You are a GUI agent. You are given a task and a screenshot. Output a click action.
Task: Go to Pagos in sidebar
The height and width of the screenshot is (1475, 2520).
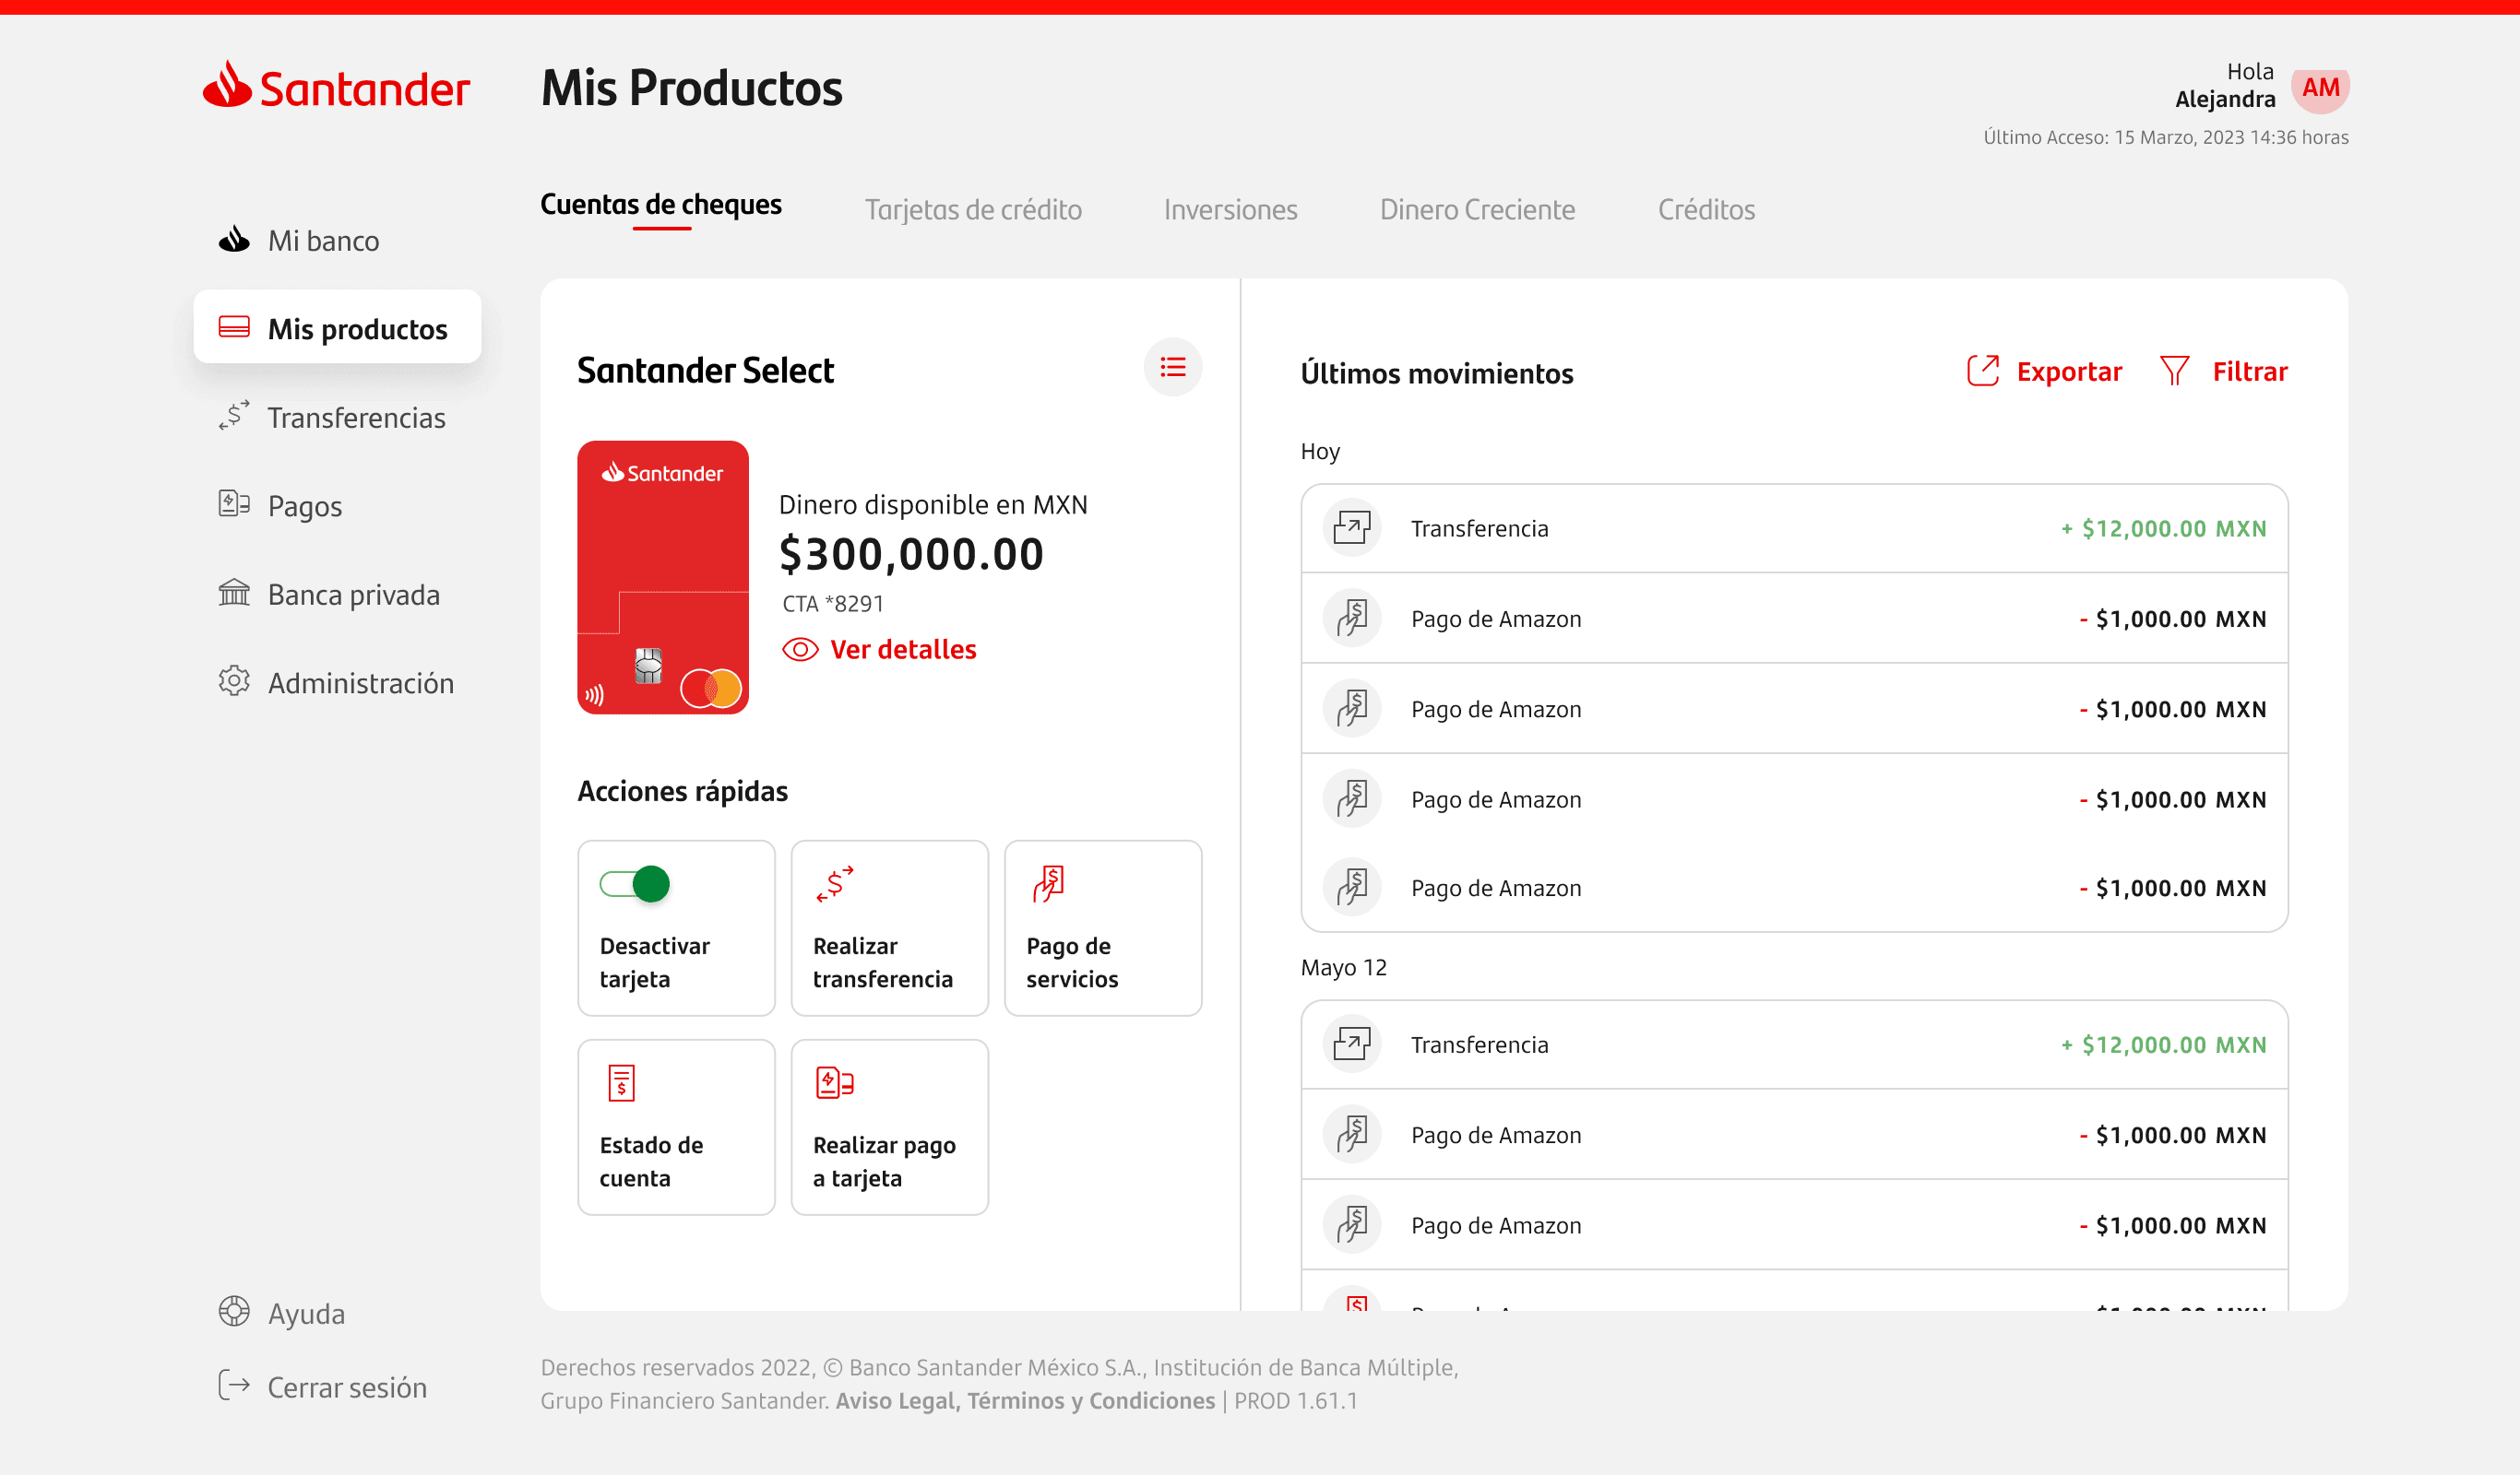[304, 506]
